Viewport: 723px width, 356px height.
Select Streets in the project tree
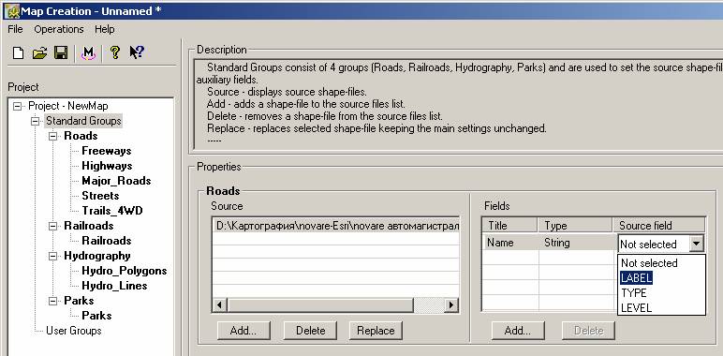[100, 196]
